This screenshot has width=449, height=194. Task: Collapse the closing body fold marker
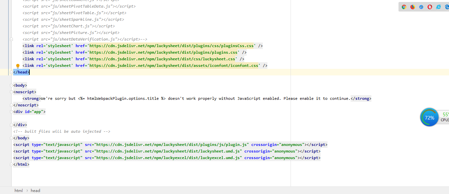click(12, 138)
